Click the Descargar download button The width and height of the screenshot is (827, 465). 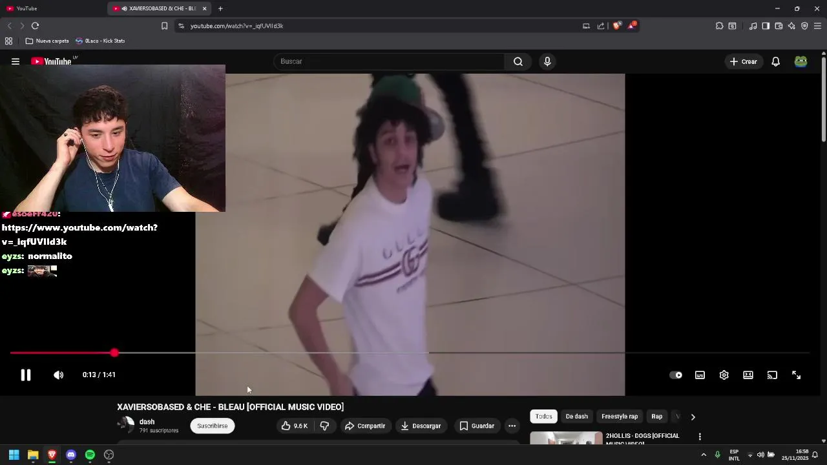[421, 426]
